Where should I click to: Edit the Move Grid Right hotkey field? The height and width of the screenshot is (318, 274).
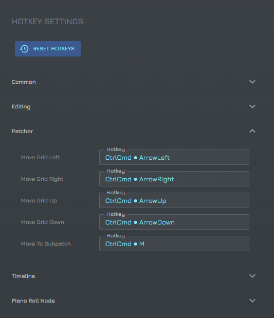[174, 179]
